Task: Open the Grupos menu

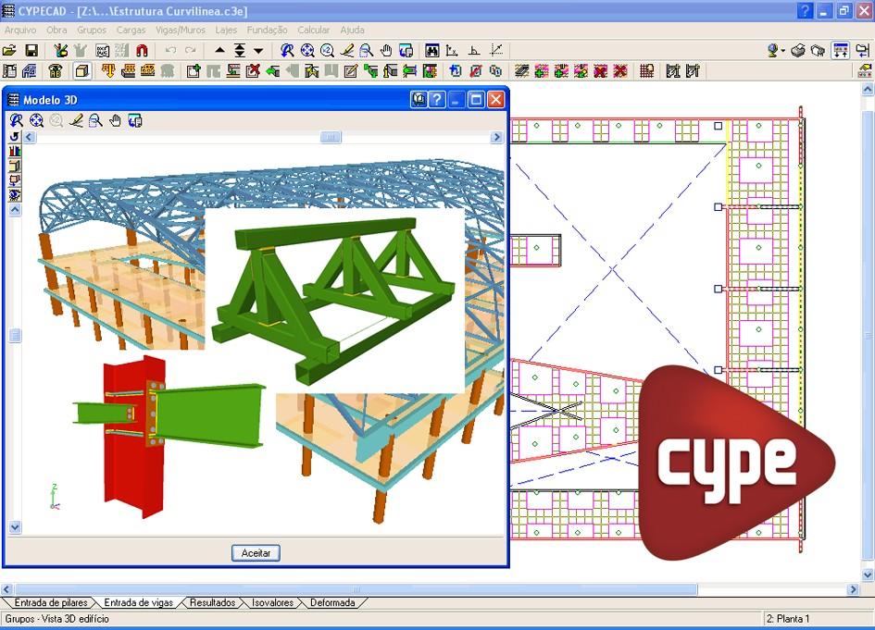Action: (92, 31)
